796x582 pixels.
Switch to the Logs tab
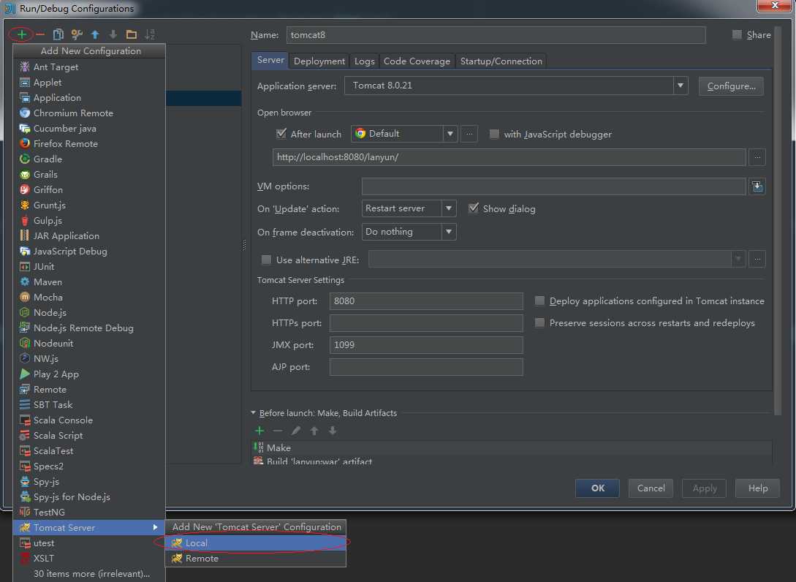coord(365,61)
